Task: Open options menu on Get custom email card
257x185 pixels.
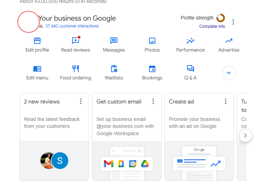Action: coord(153,101)
